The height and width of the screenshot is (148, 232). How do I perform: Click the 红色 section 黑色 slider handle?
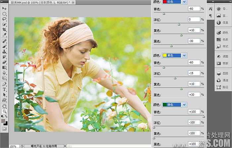(x=171, y=46)
